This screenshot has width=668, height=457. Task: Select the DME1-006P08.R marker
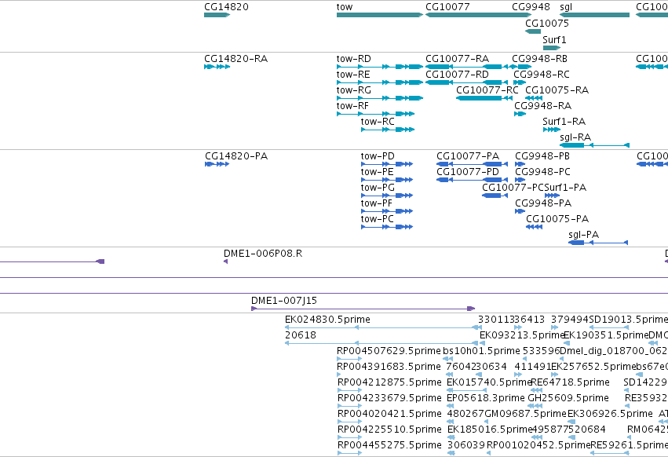pos(226,261)
